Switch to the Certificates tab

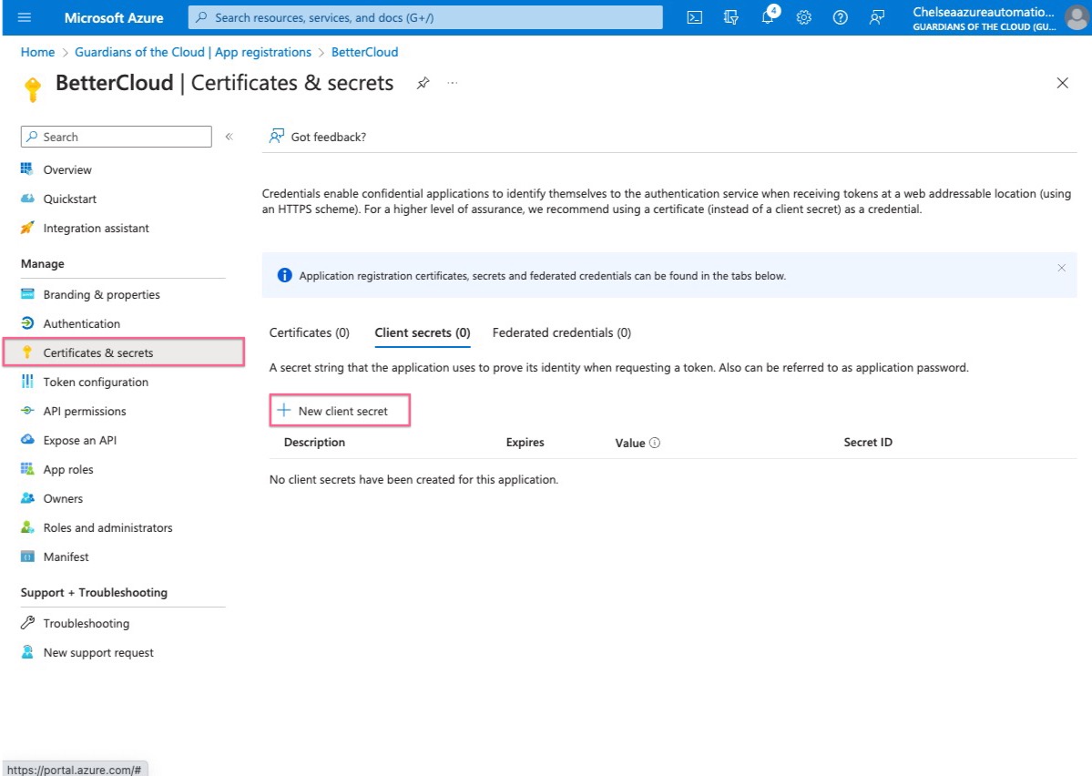tap(309, 332)
